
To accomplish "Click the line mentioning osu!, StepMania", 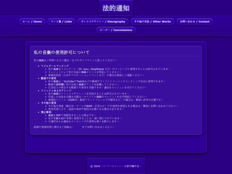I will point(109,69).
